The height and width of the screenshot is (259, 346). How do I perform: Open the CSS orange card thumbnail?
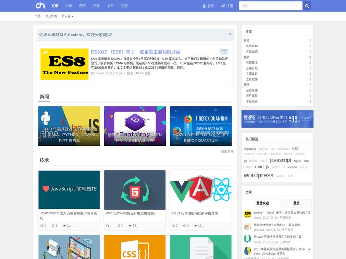click(135, 247)
